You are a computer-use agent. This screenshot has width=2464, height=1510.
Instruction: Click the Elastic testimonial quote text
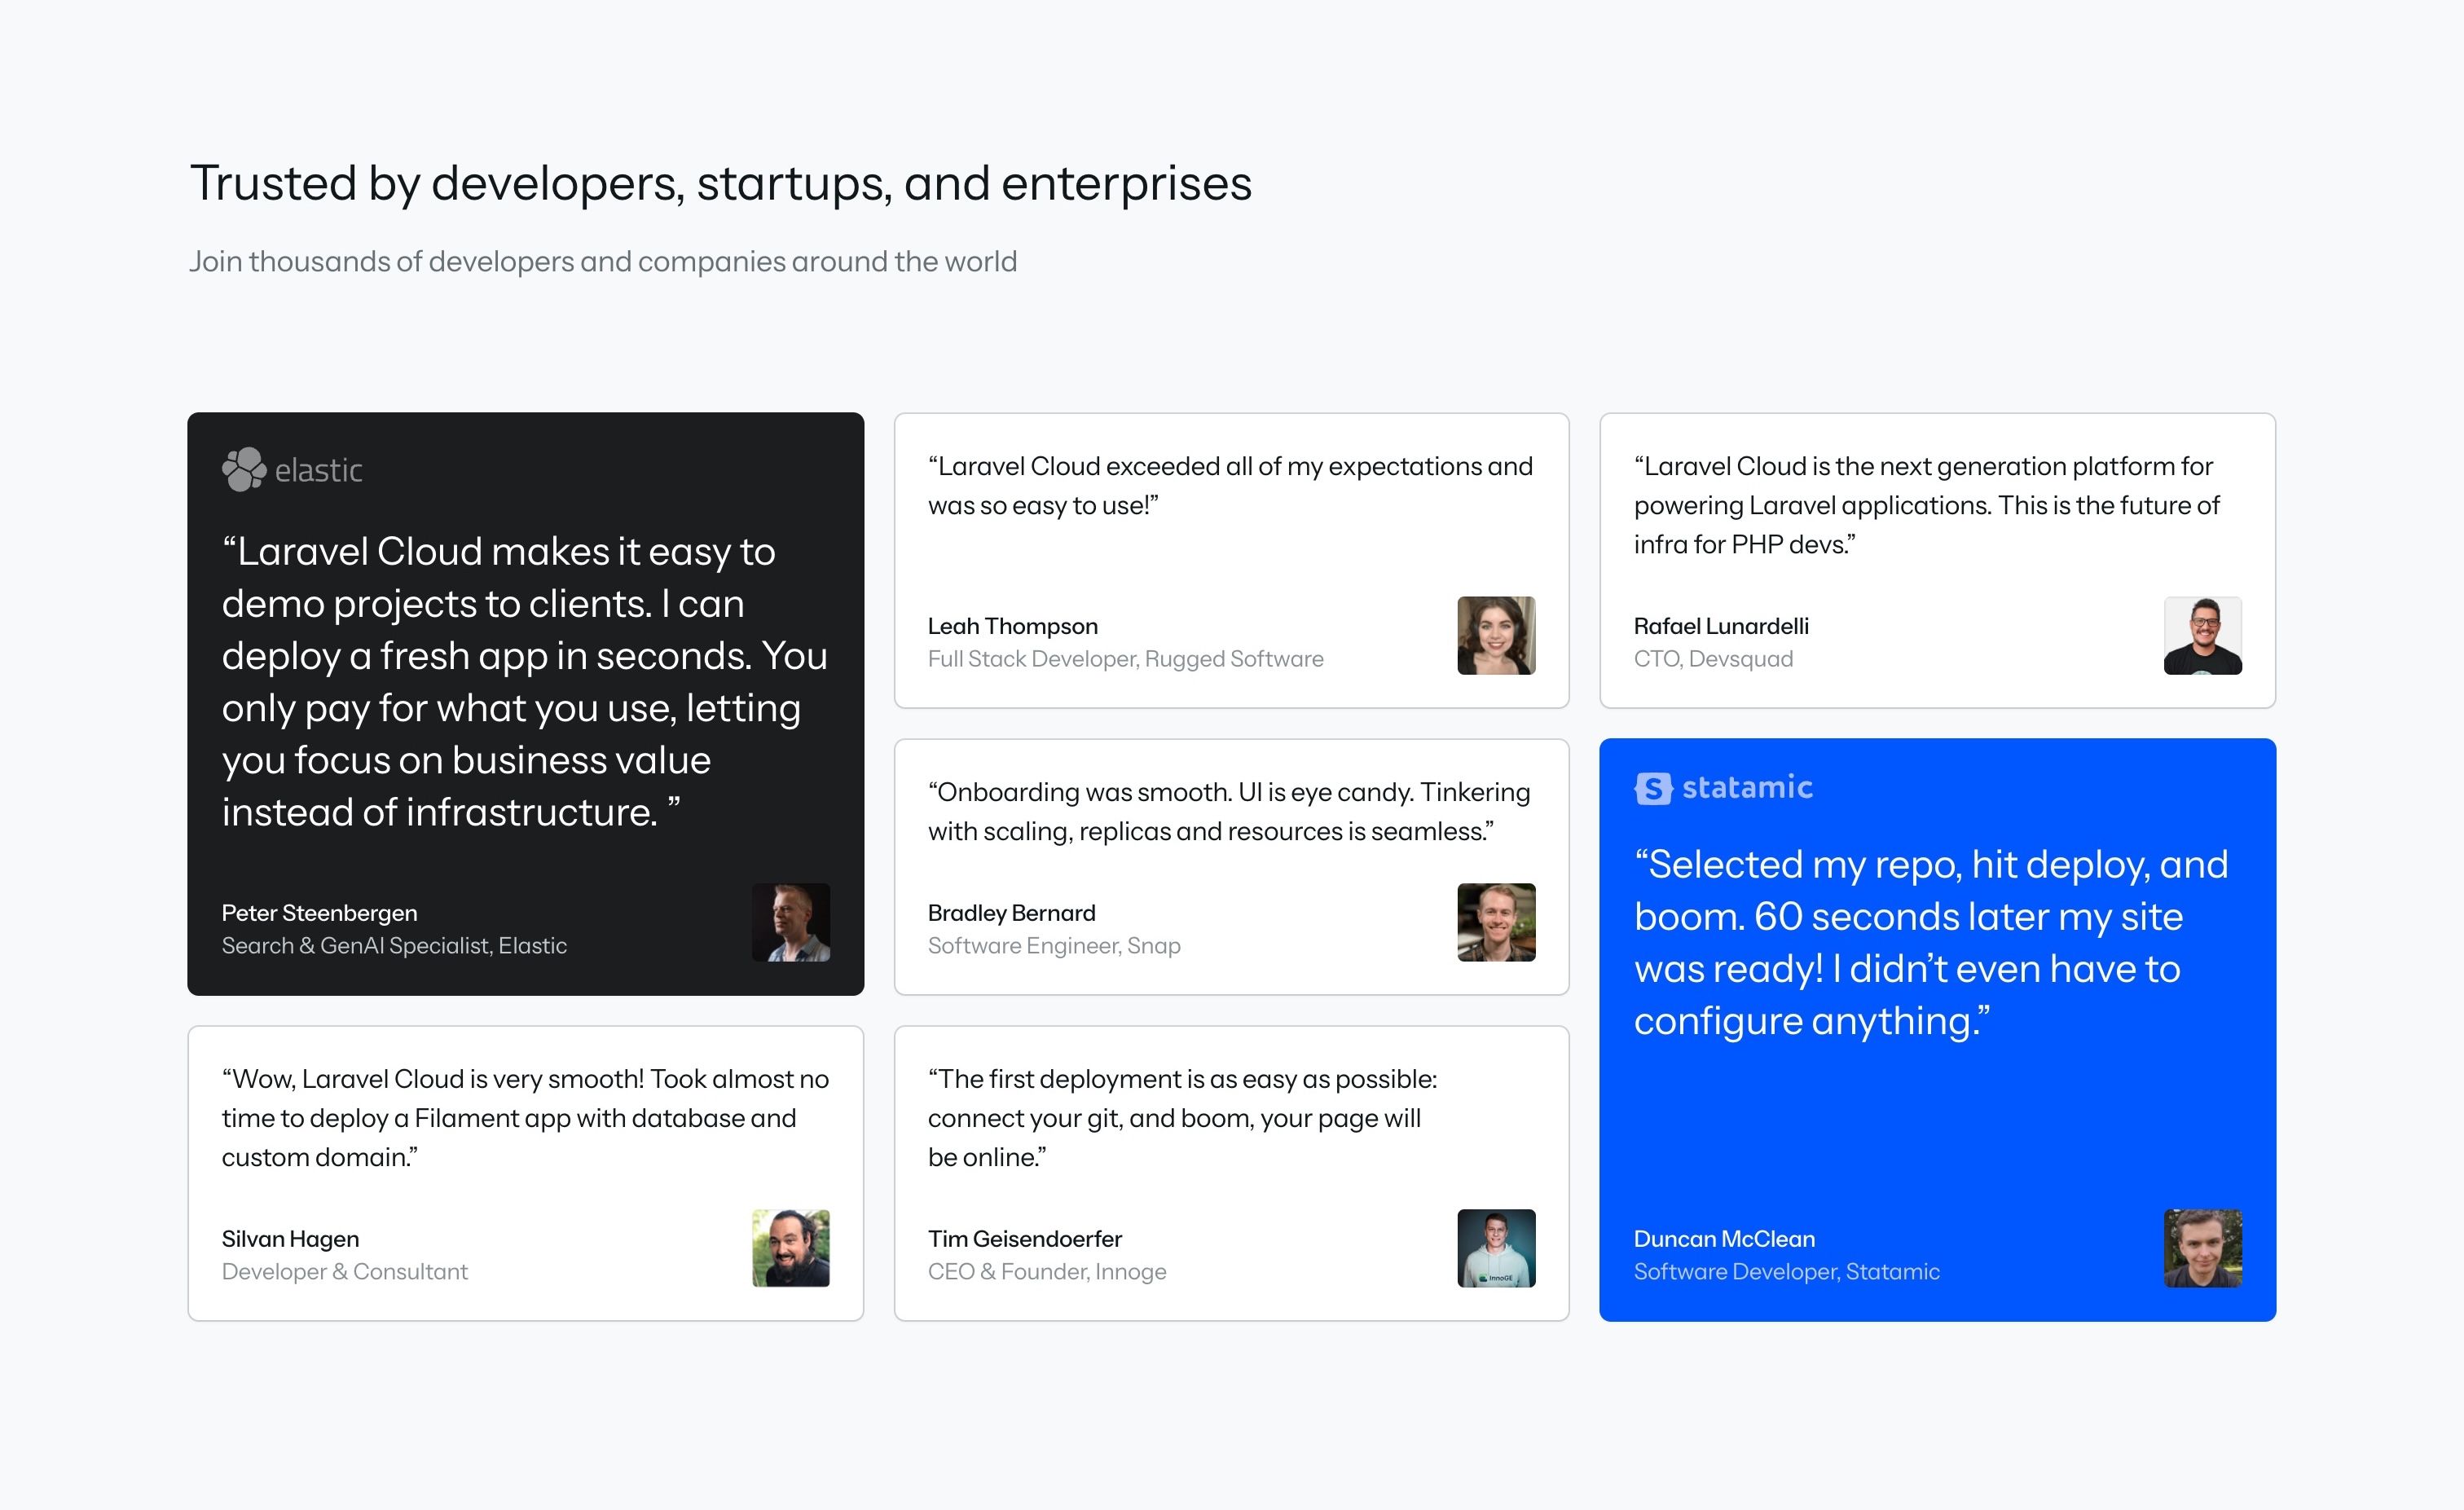pyautogui.click(x=525, y=682)
